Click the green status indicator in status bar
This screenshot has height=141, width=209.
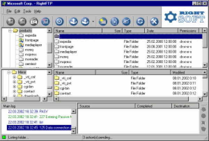[x=4, y=138]
